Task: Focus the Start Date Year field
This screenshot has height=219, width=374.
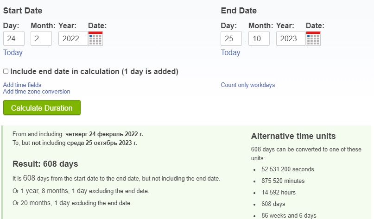Action: point(73,38)
